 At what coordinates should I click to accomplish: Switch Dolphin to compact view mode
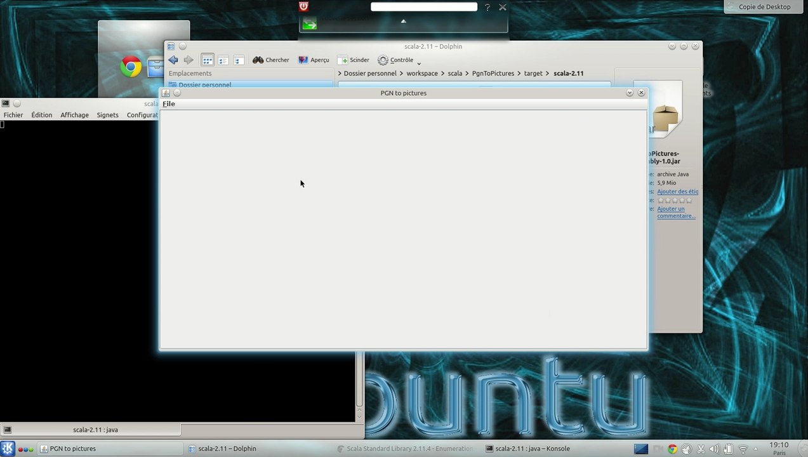[x=223, y=60]
